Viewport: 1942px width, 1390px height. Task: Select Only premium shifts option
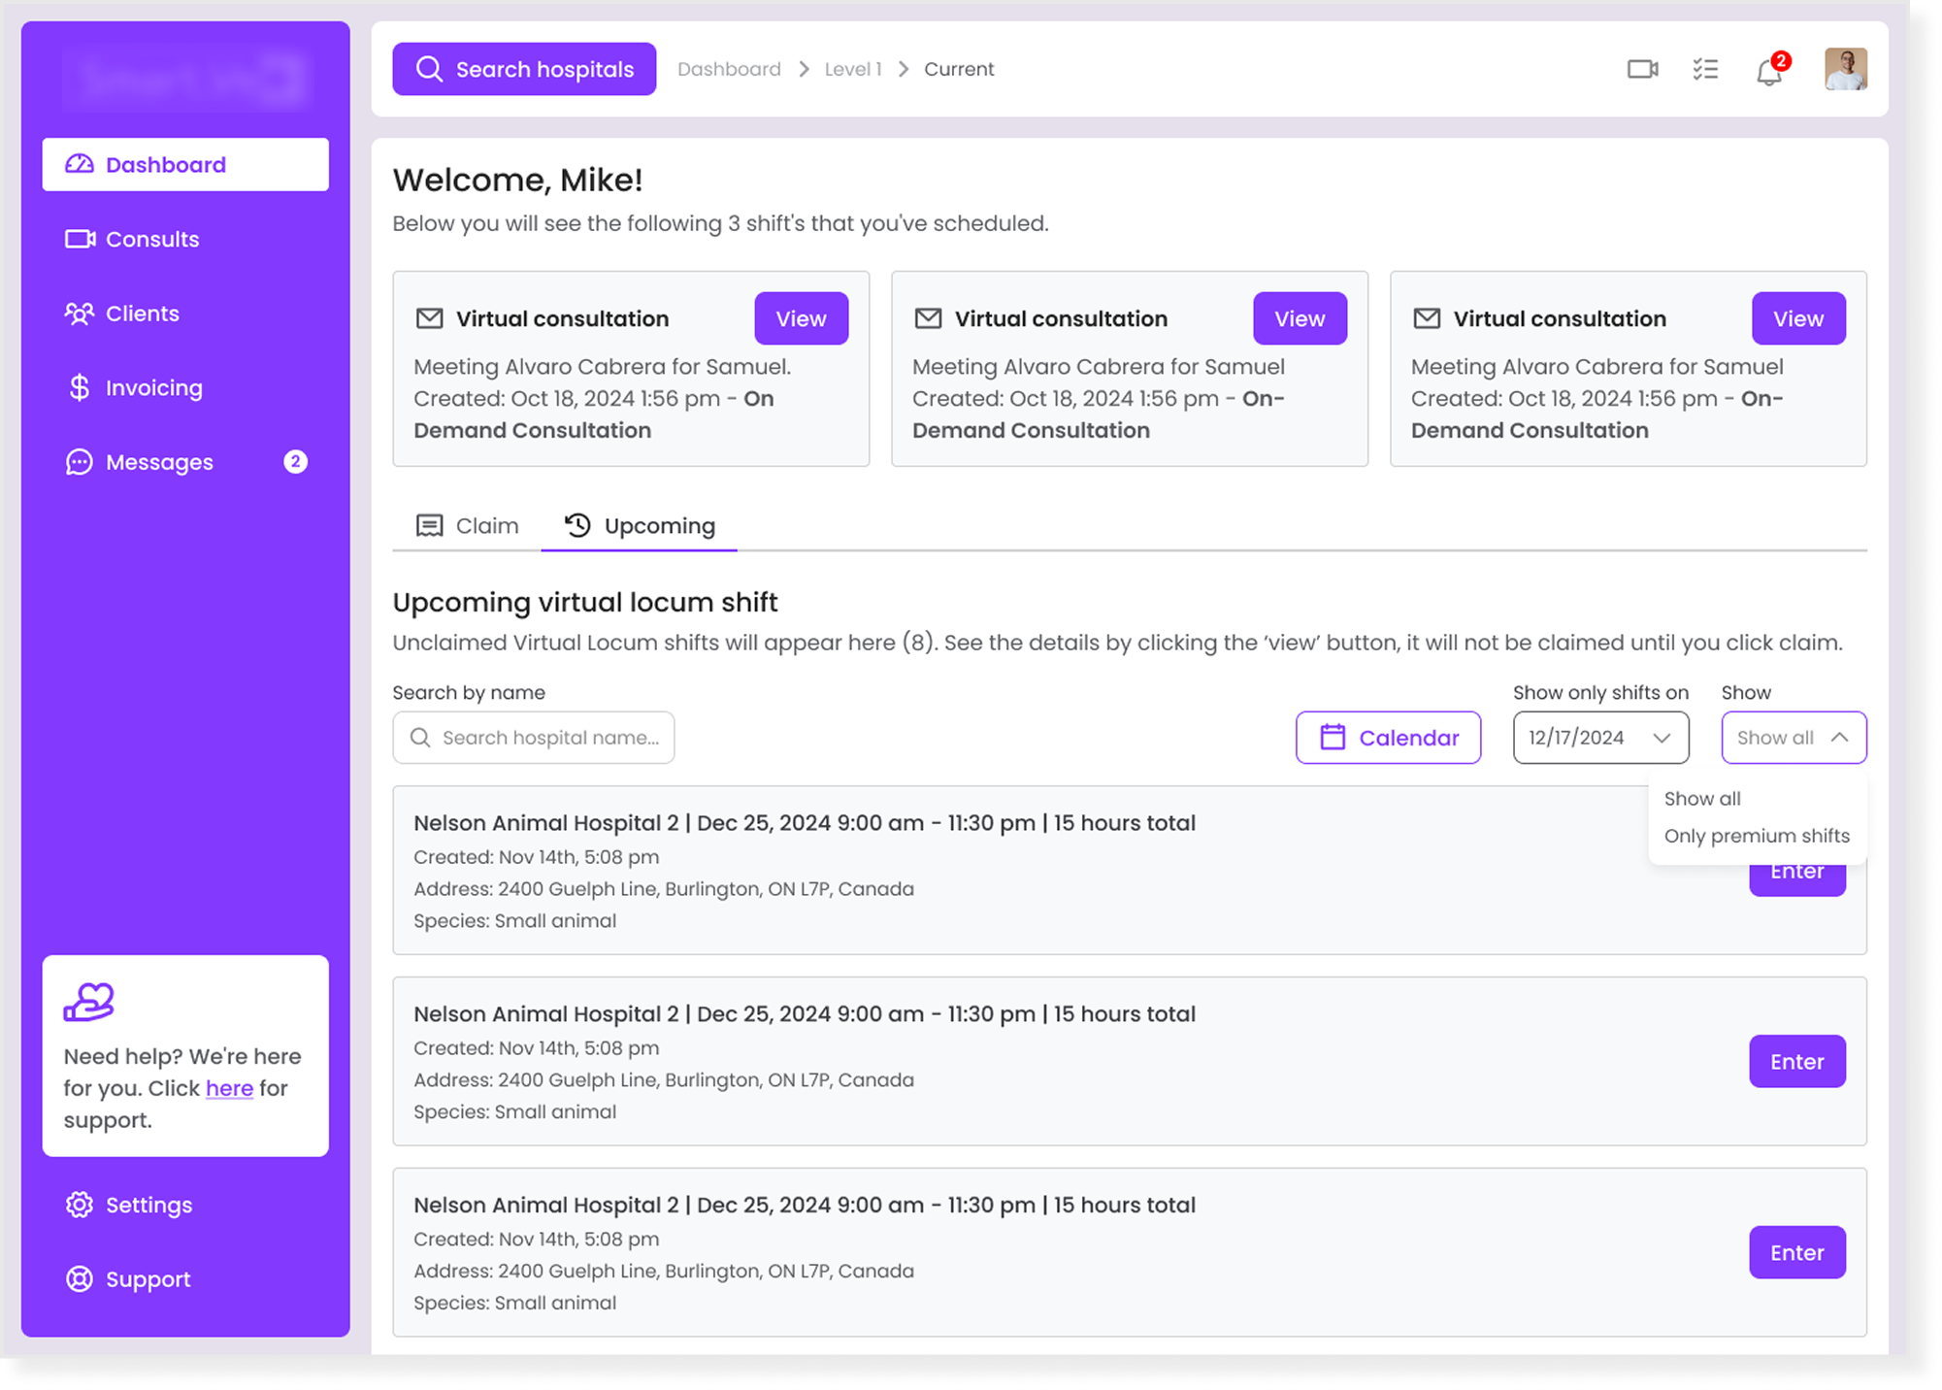point(1757,836)
